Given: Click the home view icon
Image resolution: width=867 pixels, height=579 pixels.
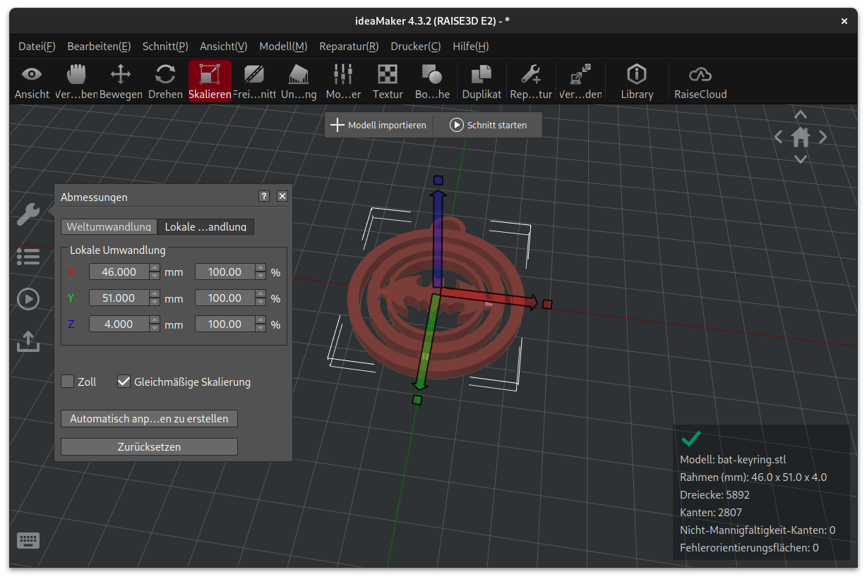Looking at the screenshot, I should click(800, 137).
